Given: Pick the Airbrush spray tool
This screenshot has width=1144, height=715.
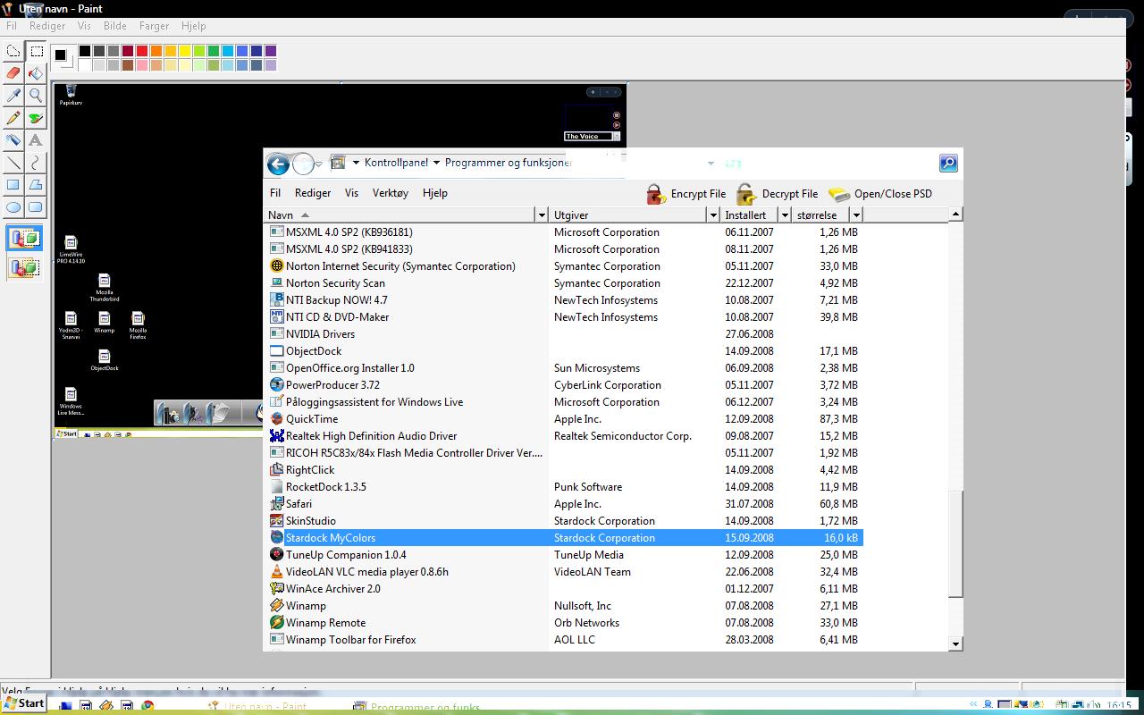Looking at the screenshot, I should coord(13,140).
